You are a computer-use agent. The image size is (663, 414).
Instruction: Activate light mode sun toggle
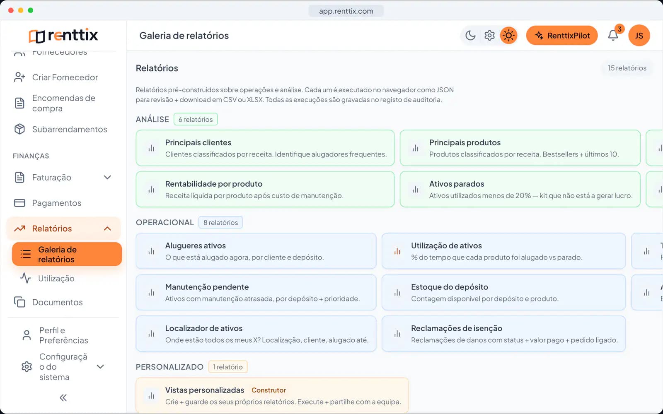click(508, 36)
